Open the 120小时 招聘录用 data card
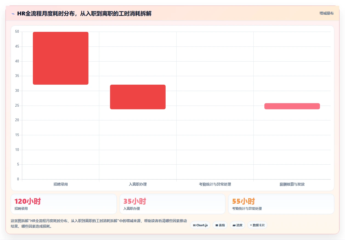This screenshot has height=240, width=345. [x=64, y=204]
